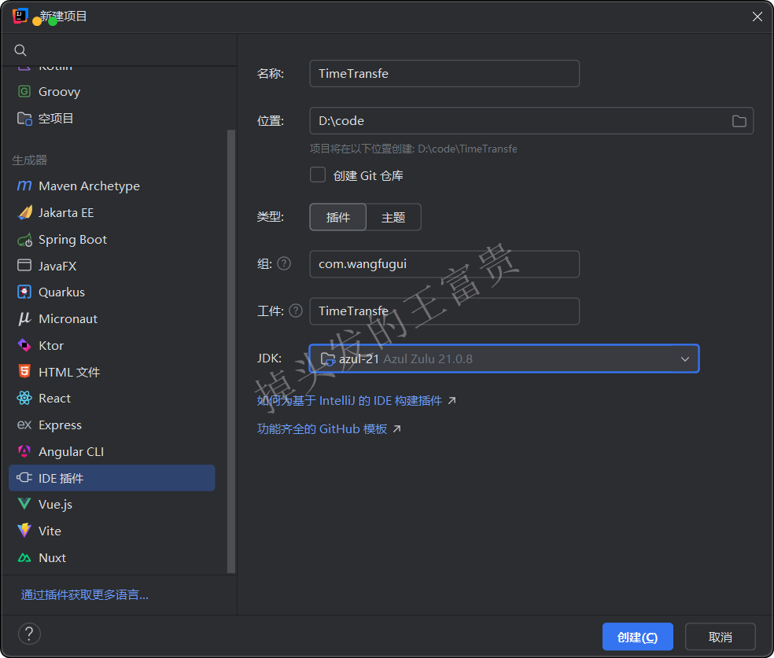Click the Vue.js logo icon
This screenshot has height=658, width=774.
tap(24, 504)
